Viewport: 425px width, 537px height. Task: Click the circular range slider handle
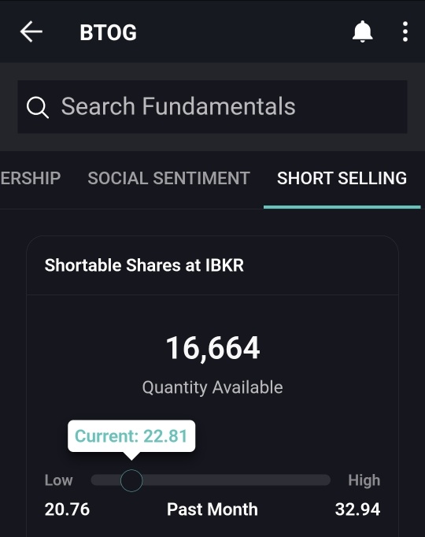coord(131,481)
